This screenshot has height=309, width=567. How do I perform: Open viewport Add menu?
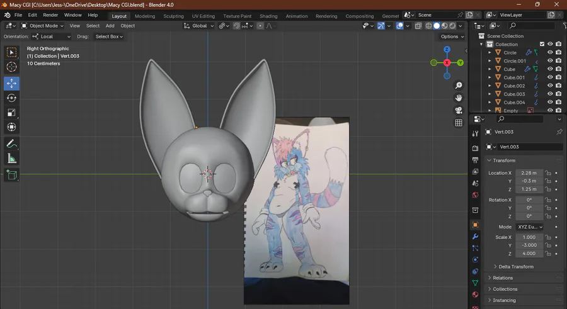pyautogui.click(x=110, y=26)
